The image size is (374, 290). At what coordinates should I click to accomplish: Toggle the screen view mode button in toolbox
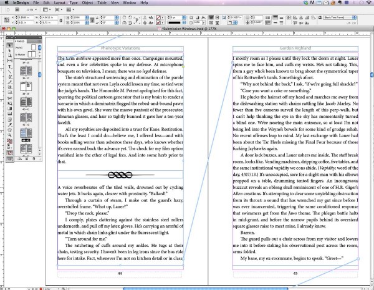[9, 159]
